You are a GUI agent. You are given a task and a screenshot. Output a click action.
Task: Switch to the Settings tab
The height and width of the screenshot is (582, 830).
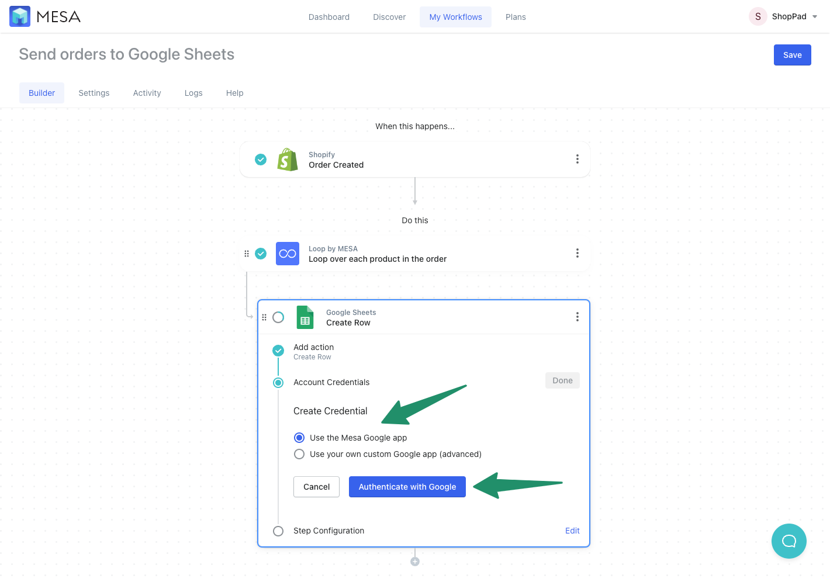point(94,93)
